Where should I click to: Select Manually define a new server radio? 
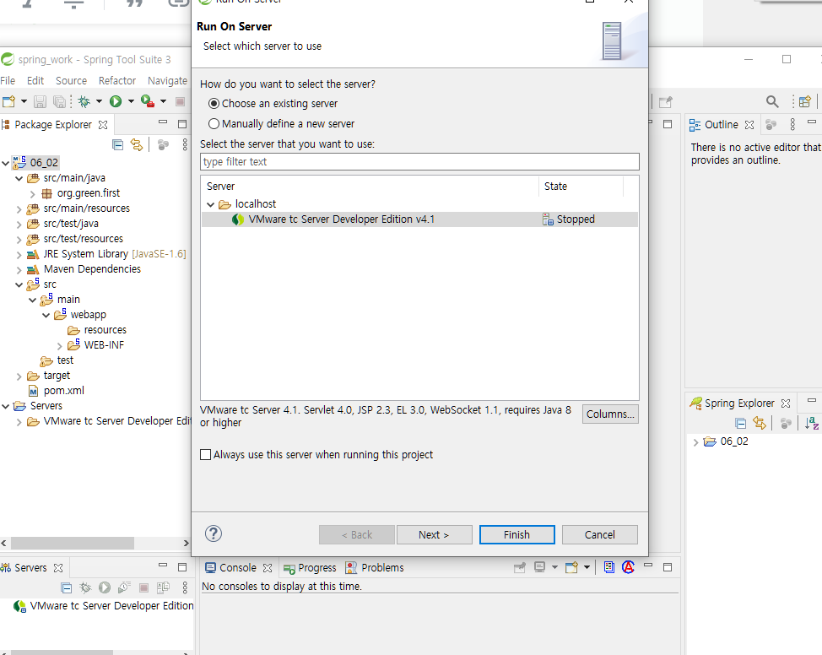(x=214, y=124)
